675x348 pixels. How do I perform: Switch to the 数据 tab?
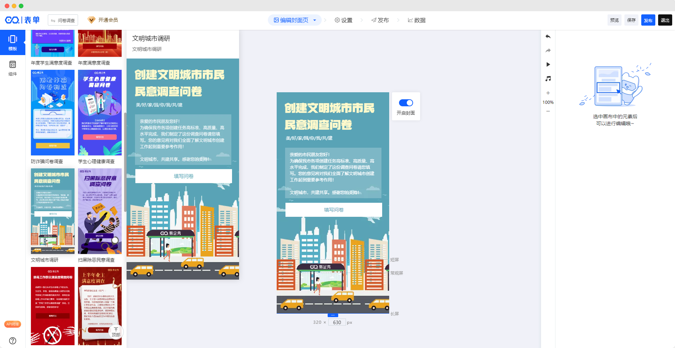(417, 20)
